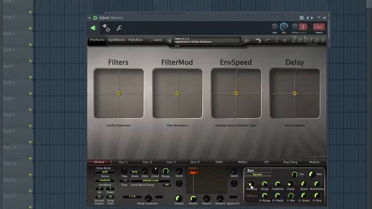The image size is (372, 209).
Task: Click the glide Range knob
Action: (x=166, y=171)
